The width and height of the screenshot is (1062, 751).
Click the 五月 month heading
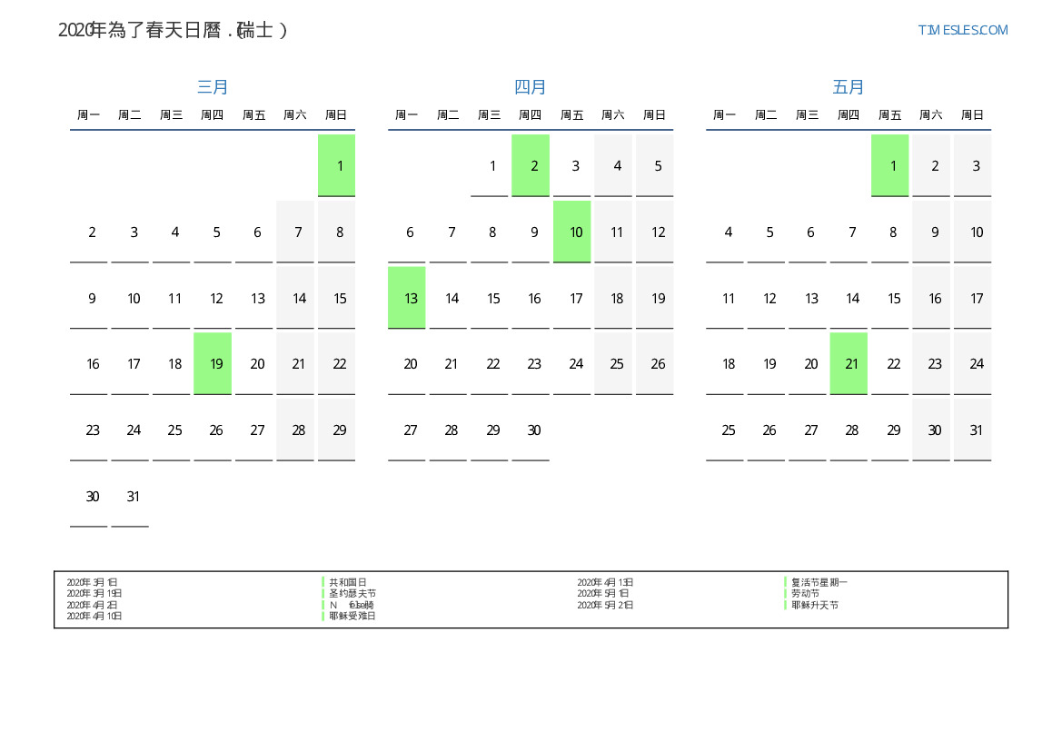tap(849, 87)
